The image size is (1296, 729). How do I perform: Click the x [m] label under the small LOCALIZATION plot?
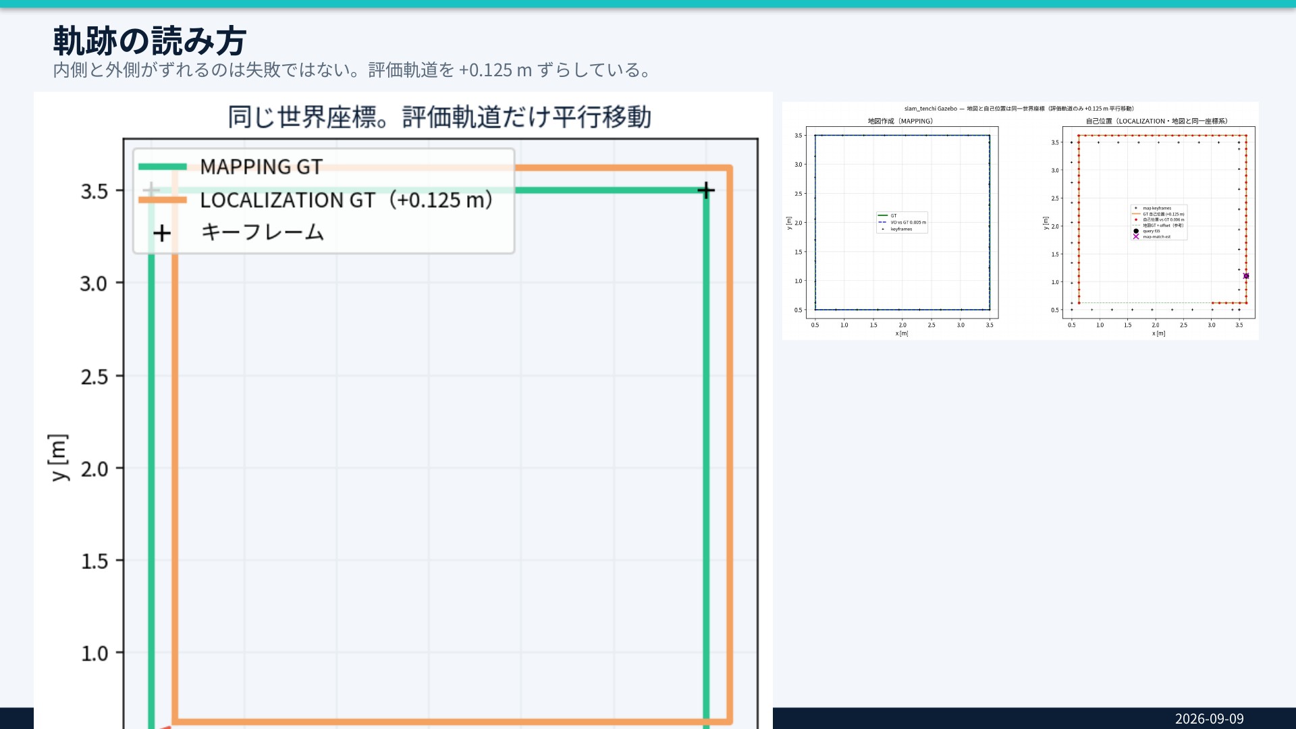click(x=1158, y=333)
